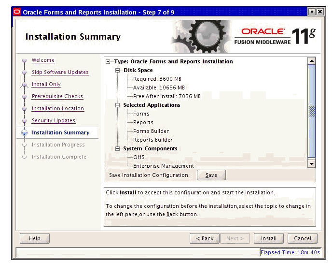The width and height of the screenshot is (333, 263).
Task: Select the Available: 10656 MB row
Action: click(159, 88)
